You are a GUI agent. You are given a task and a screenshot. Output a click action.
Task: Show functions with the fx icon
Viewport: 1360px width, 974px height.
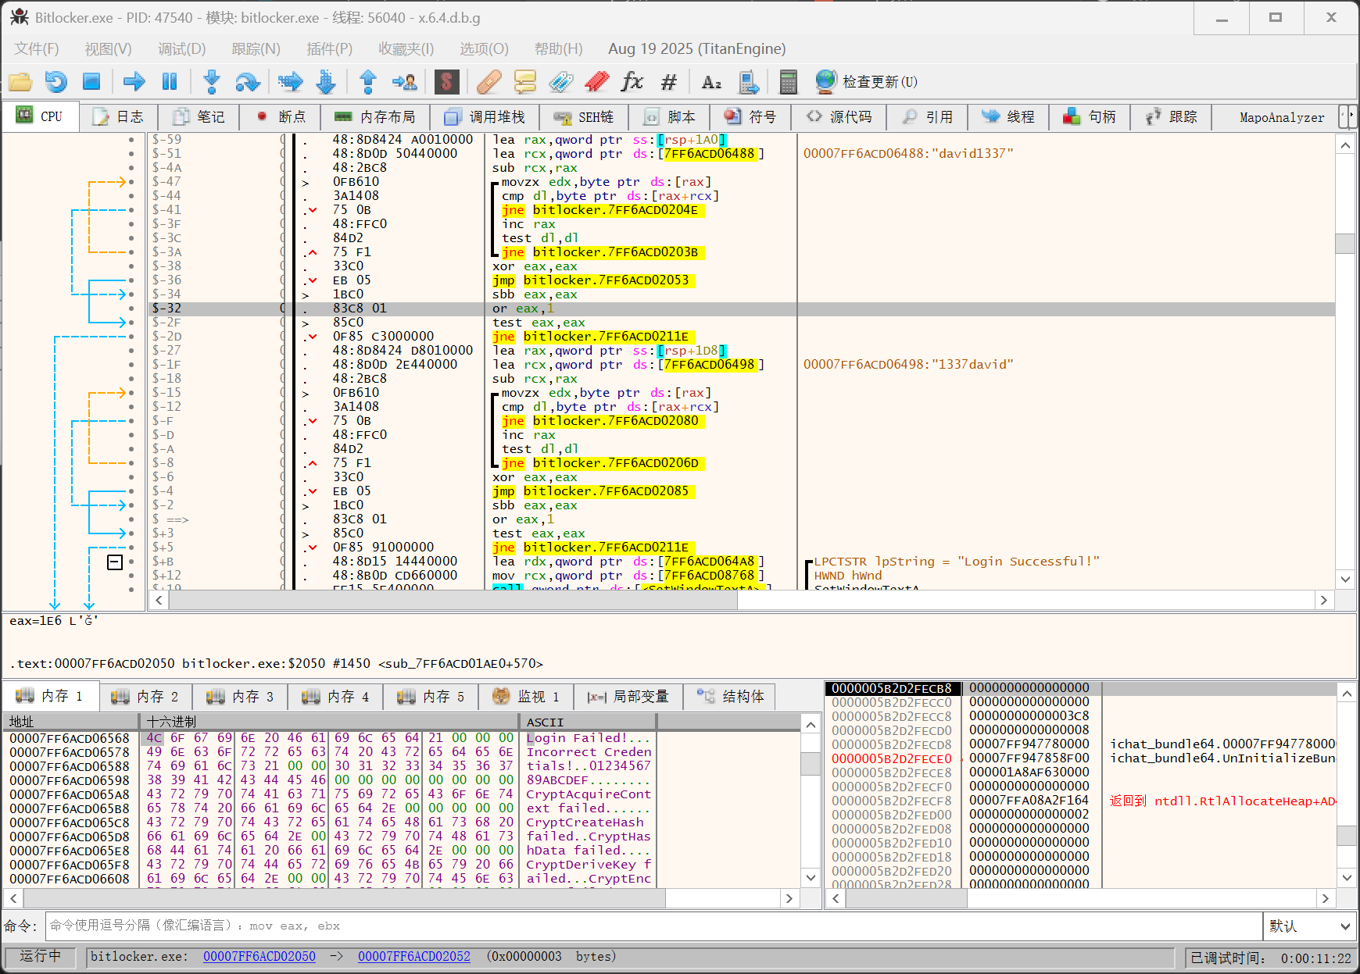tap(632, 81)
